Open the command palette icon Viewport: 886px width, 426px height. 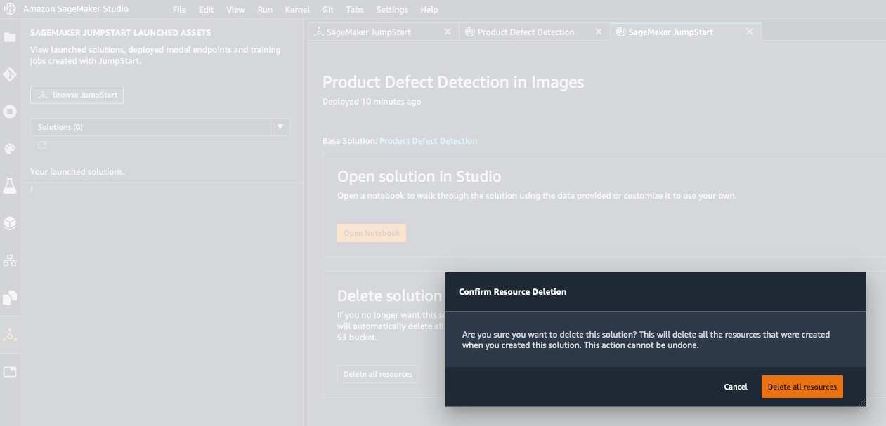click(x=10, y=149)
